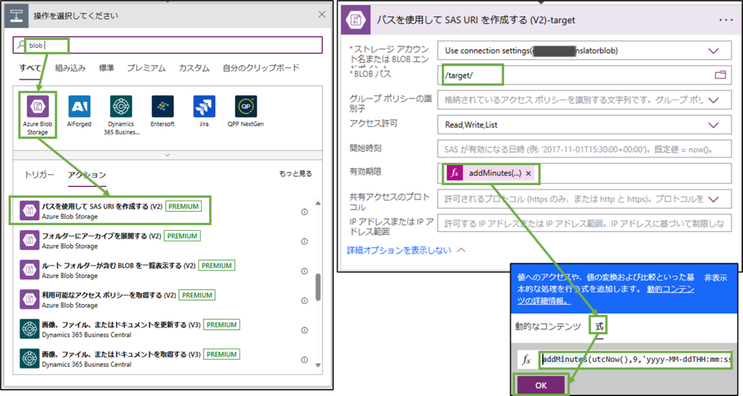
Task: Click the addMinutes expression text box
Action: click(x=636, y=359)
